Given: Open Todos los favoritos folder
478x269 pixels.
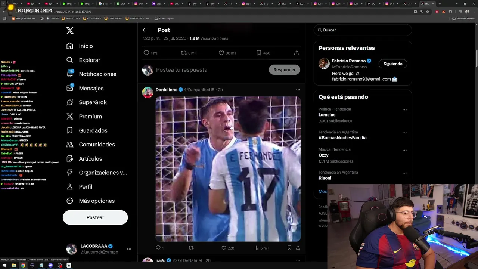Looking at the screenshot, I should 464,19.
